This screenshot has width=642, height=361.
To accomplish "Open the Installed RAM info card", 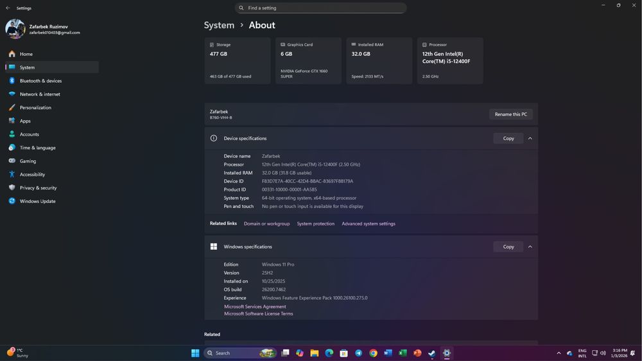I will 379,60.
